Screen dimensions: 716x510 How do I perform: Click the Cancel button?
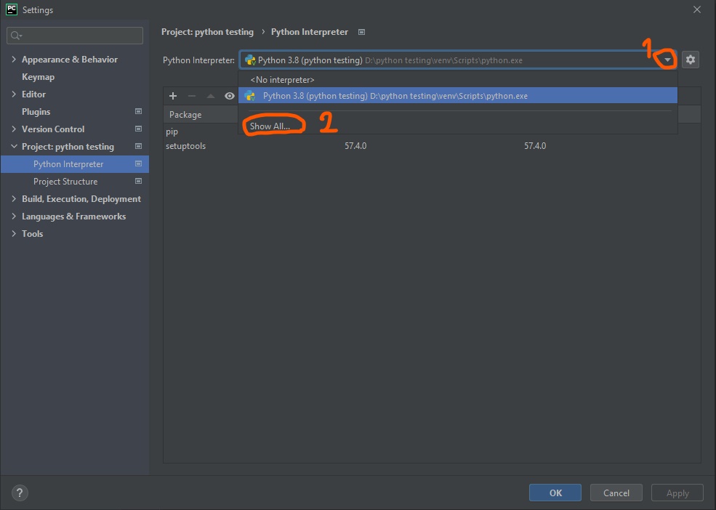coord(616,493)
